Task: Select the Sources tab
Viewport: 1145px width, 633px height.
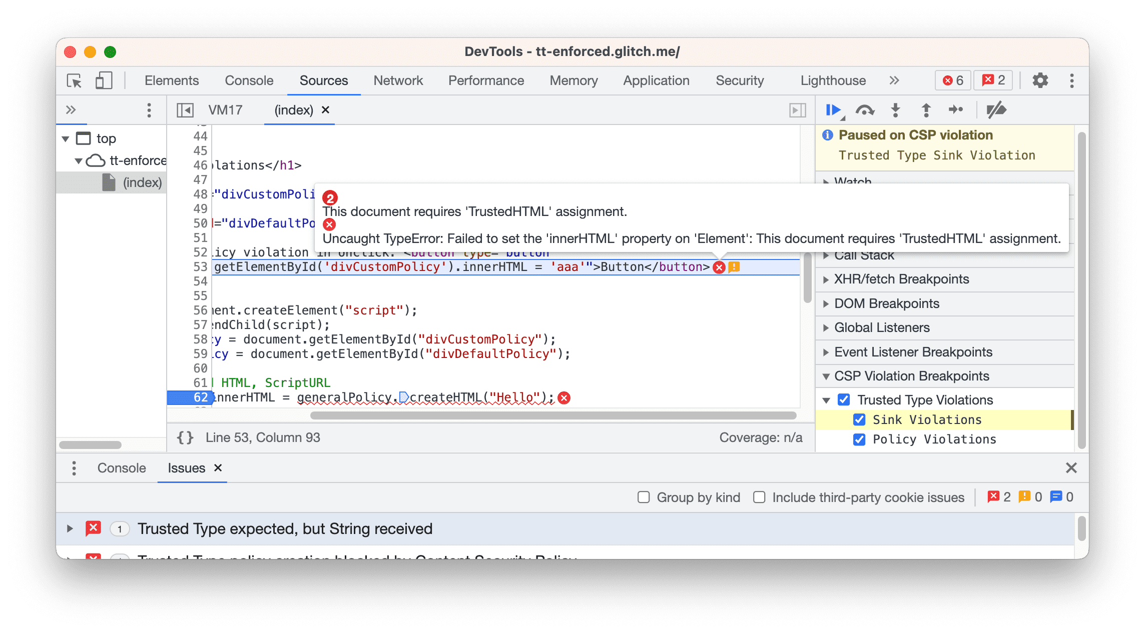Action: [323, 80]
